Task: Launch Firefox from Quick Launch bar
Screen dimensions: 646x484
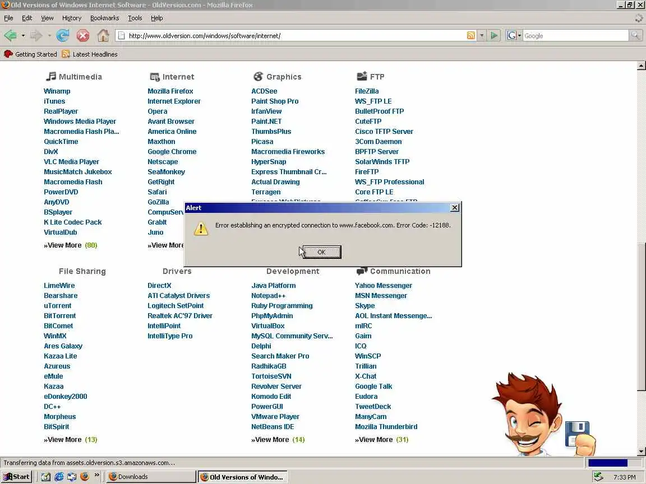Action: (85, 476)
